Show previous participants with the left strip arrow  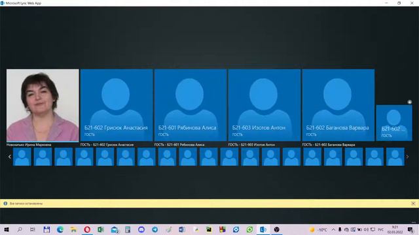pyautogui.click(x=10, y=157)
